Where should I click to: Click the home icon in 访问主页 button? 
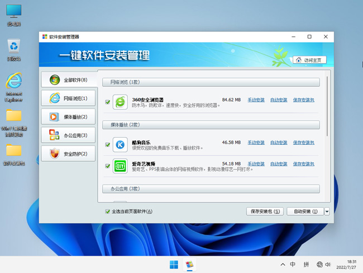299,60
